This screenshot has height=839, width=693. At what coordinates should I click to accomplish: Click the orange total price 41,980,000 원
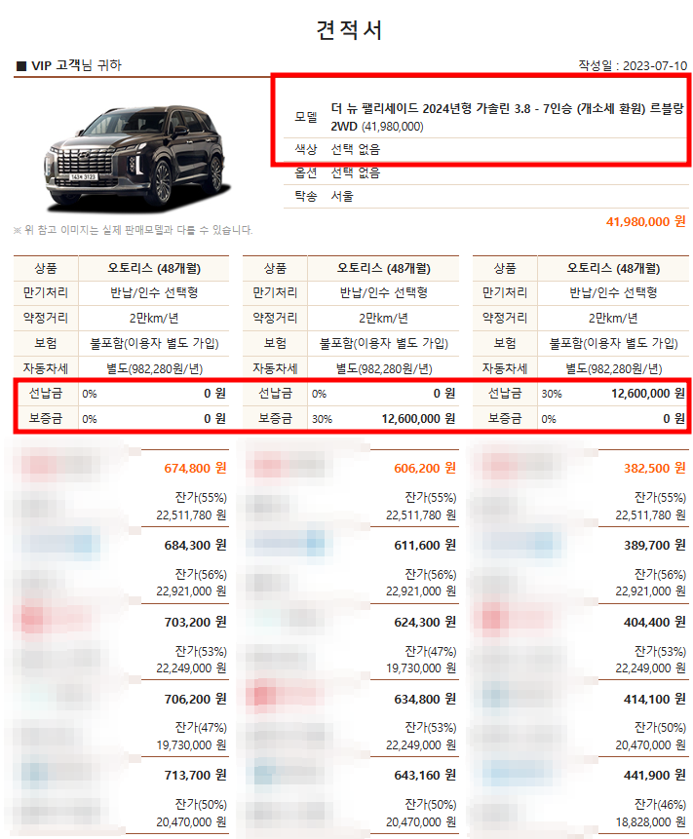[x=645, y=221]
